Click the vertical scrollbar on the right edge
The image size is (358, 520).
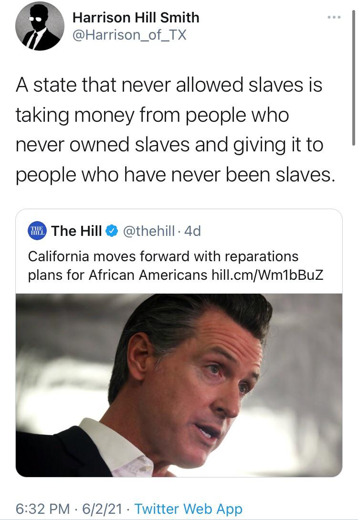point(354,78)
